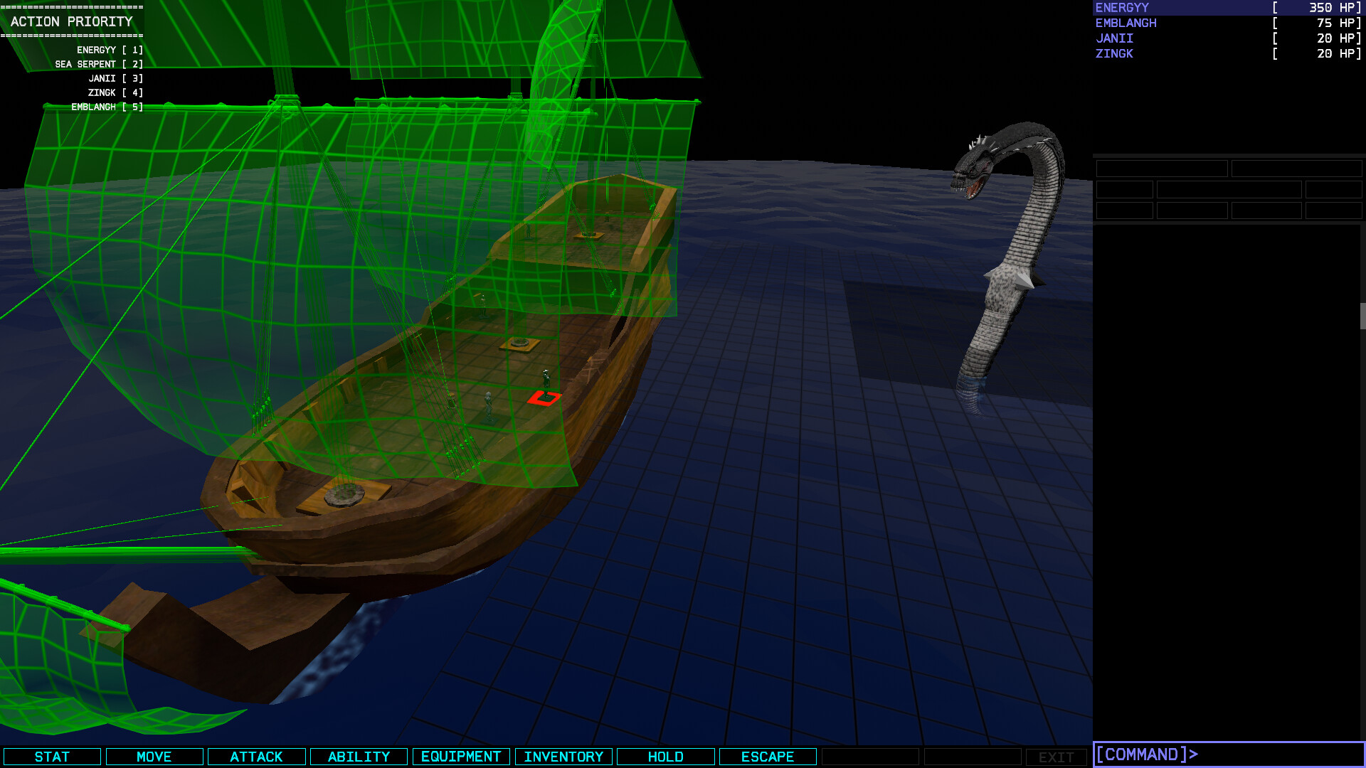
Task: Click ENERGYY entry in action priority list
Action: click(x=96, y=50)
